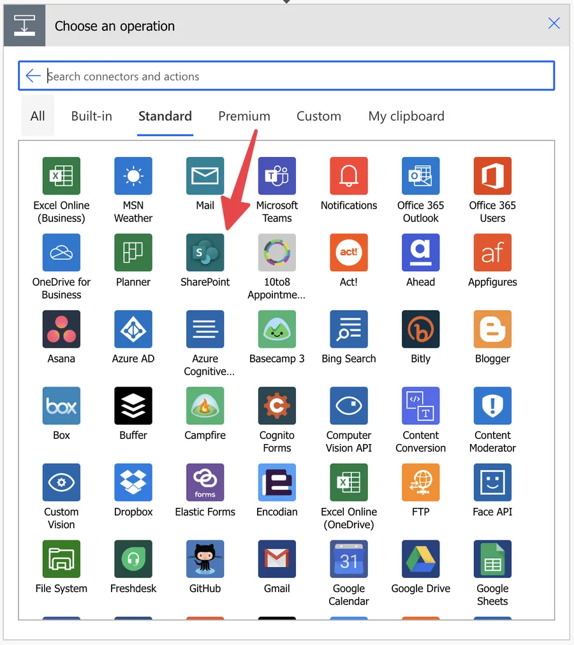This screenshot has height=645, width=574.
Task: Select the Gmail connector
Action: click(x=277, y=559)
